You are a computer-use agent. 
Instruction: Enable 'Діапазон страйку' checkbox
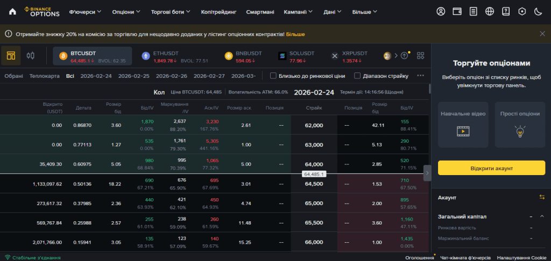click(357, 76)
